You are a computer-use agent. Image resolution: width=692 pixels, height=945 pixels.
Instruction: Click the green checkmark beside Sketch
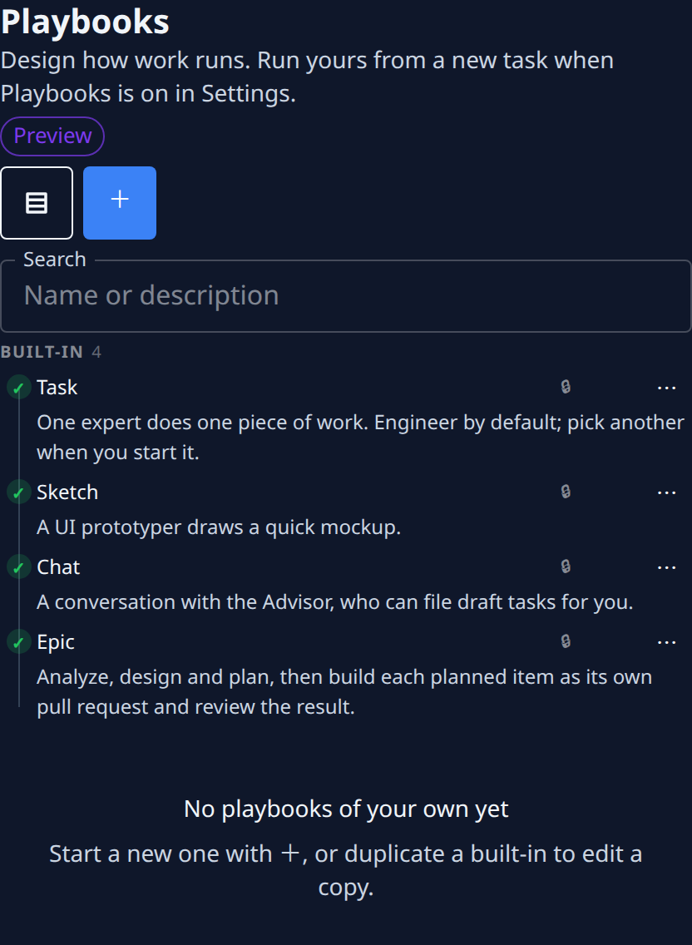pos(18,492)
